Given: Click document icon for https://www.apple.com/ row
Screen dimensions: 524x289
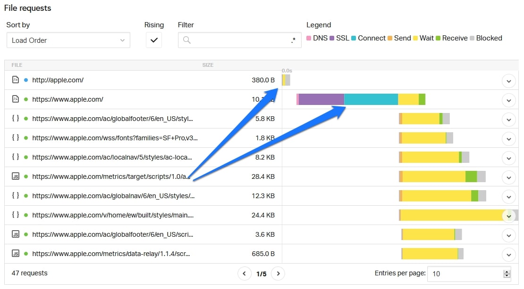Looking at the screenshot, I should tap(16, 99).
